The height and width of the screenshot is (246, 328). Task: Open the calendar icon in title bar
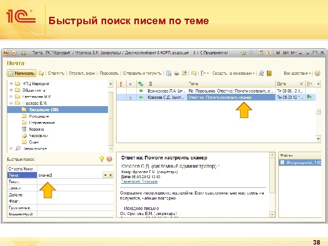tap(269, 53)
